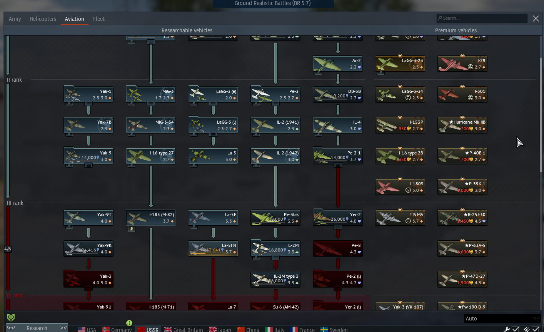
Task: Expand the LaGG-3 (l) vehicle group
Action: tap(213, 134)
